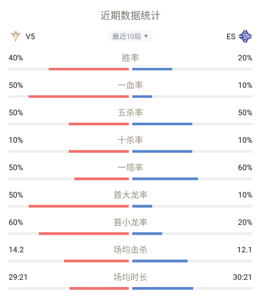Click the 近期数据统计 title
Viewport: 261px width, 298px height.
(x=130, y=15)
